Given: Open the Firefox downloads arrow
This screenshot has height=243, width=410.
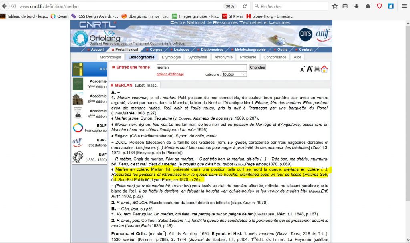Looking at the screenshot, I should coord(356,6).
